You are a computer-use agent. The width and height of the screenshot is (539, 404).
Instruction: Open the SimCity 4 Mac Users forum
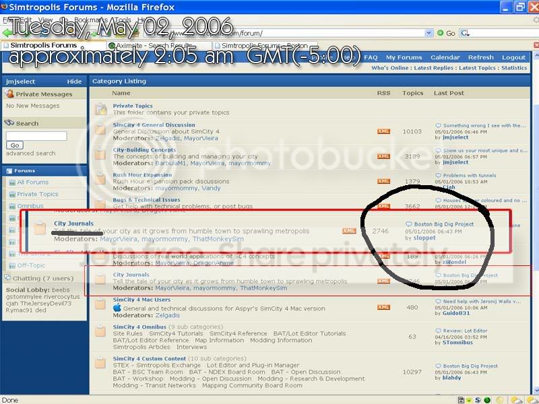tap(141, 300)
